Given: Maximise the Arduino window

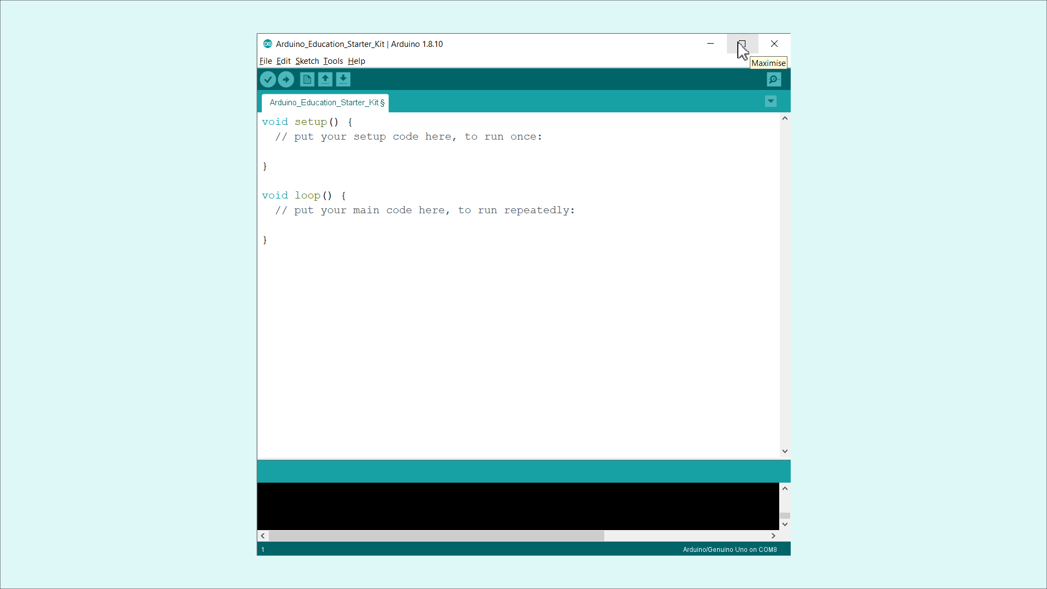Looking at the screenshot, I should pyautogui.click(x=742, y=44).
